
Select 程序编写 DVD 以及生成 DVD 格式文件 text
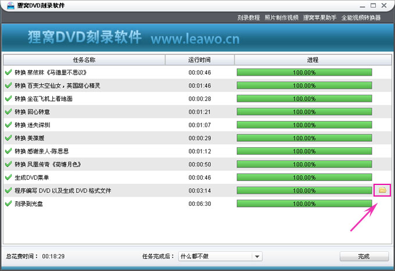pyautogui.click(x=63, y=191)
